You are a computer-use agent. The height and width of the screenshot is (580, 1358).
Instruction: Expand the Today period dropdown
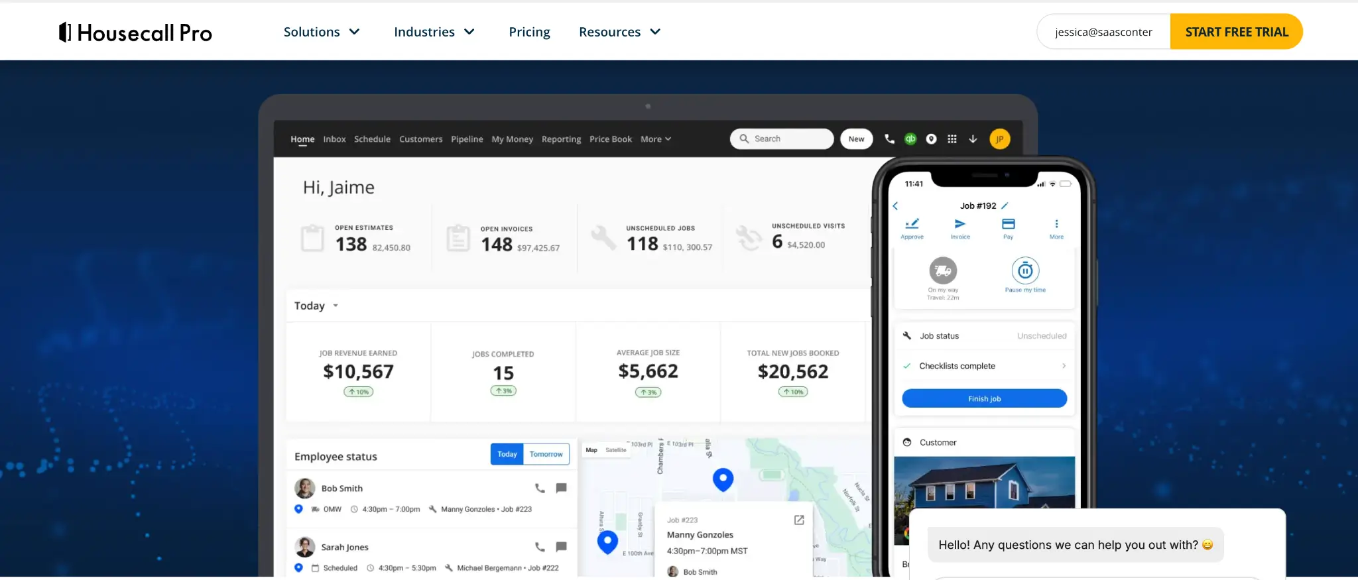pyautogui.click(x=316, y=306)
